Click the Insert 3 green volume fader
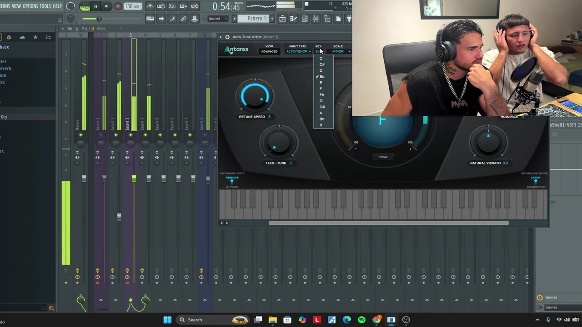The height and width of the screenshot is (327, 582). pos(134,179)
